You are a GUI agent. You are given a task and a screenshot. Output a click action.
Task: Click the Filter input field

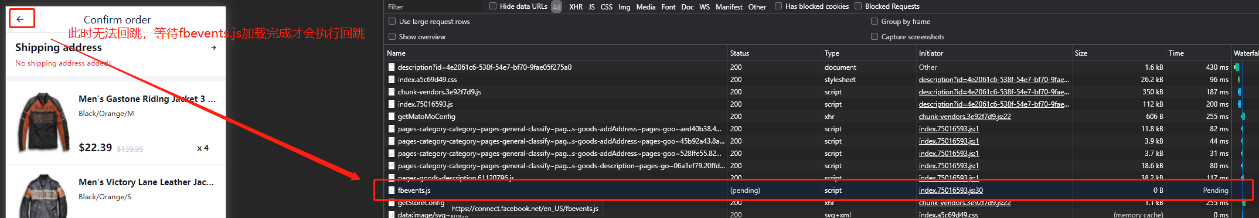(434, 6)
